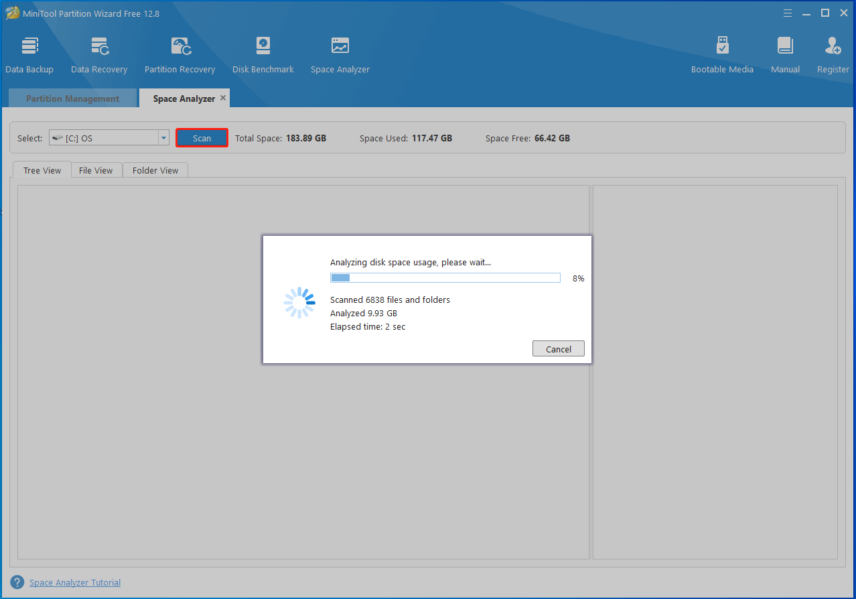Click the Register icon

pos(832,54)
